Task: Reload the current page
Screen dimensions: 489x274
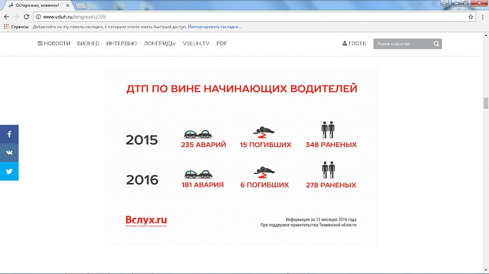Action: pyautogui.click(x=27, y=16)
